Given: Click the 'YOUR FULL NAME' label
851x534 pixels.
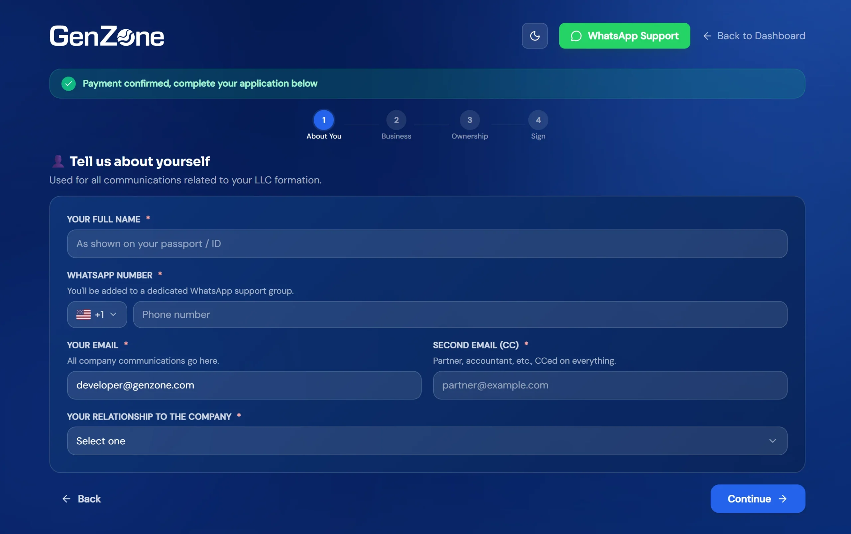Looking at the screenshot, I should pyautogui.click(x=103, y=219).
